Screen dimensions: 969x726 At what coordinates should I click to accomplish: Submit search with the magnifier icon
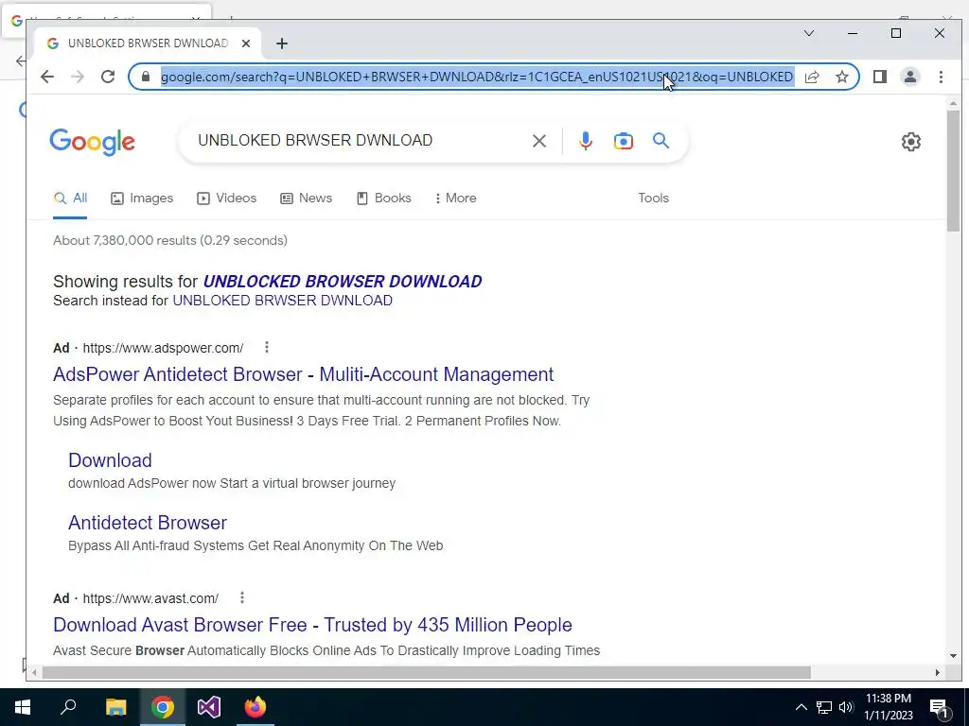pyautogui.click(x=661, y=141)
